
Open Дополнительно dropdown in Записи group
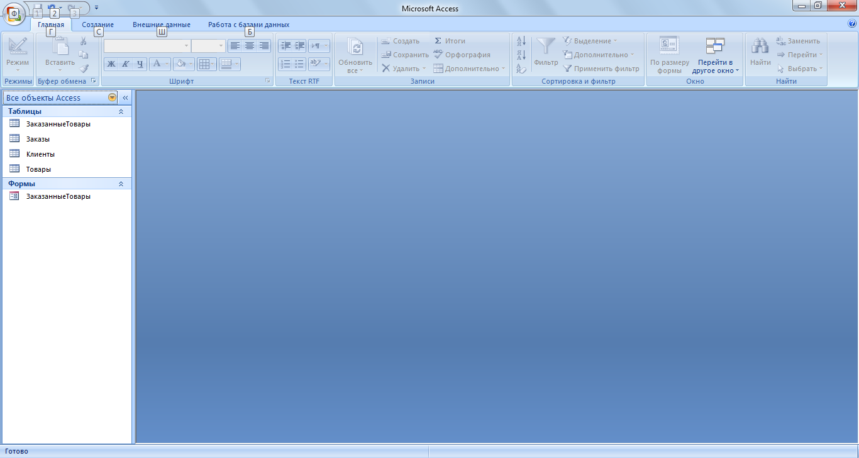[x=469, y=69]
